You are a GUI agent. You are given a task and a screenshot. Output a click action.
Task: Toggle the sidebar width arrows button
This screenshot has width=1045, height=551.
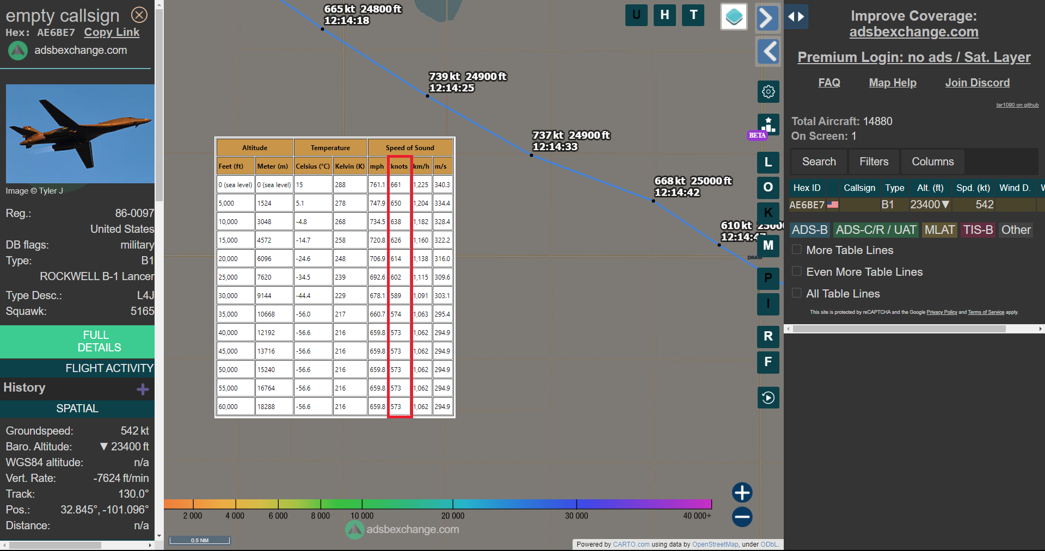click(x=796, y=16)
